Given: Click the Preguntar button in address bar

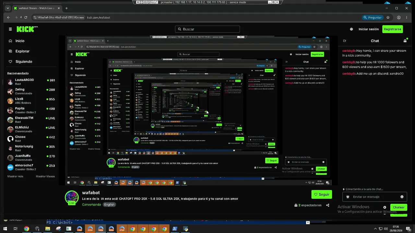Looking at the screenshot, I should (x=372, y=17).
